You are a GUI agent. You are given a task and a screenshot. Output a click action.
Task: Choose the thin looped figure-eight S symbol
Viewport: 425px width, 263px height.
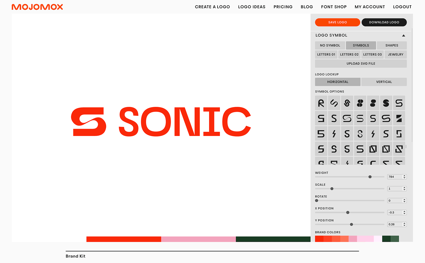[360, 134]
